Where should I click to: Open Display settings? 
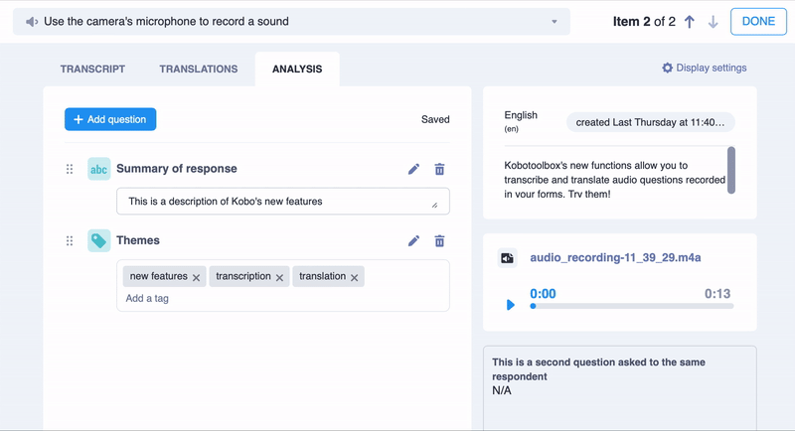704,68
